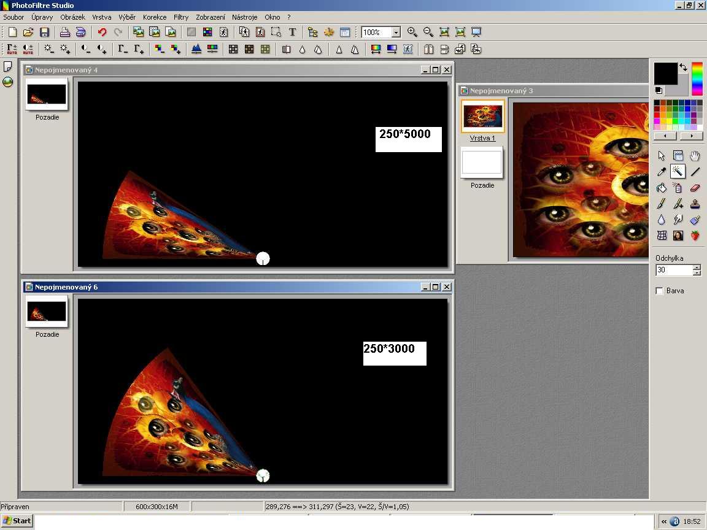This screenshot has width=707, height=530.
Task: Select the Eraser tool in the palette
Action: tap(695, 188)
